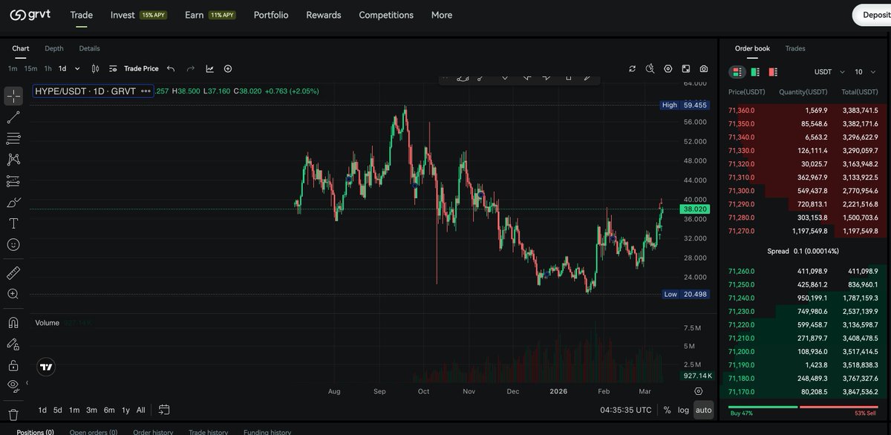Select the All date range
The width and height of the screenshot is (891, 435).
coord(140,410)
